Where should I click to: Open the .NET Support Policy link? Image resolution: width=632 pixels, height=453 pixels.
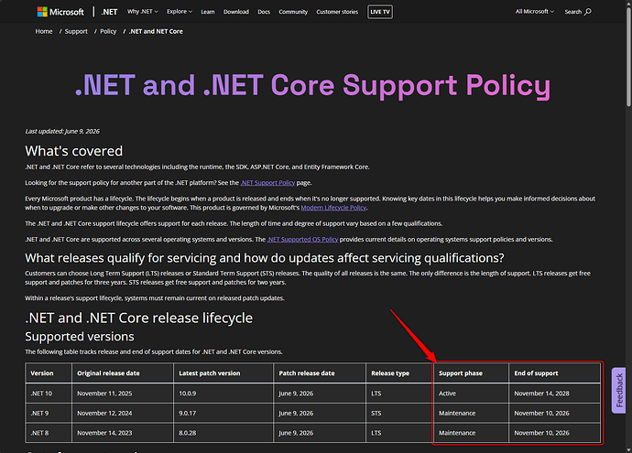(x=267, y=183)
